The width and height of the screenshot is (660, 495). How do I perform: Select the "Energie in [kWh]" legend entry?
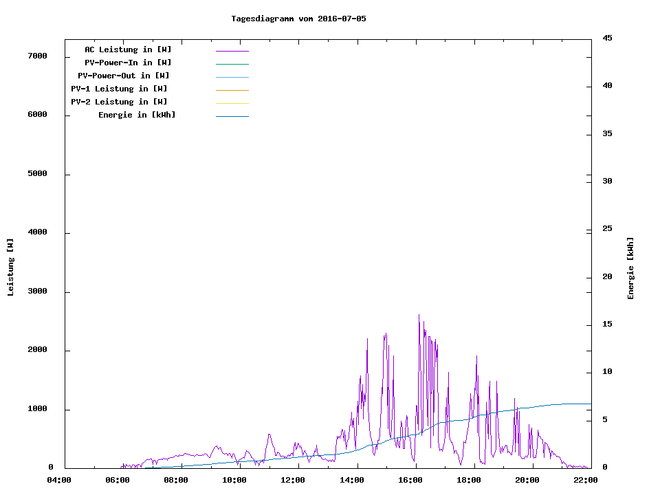[137, 115]
